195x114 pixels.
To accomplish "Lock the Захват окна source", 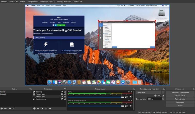I will [x=65, y=97].
